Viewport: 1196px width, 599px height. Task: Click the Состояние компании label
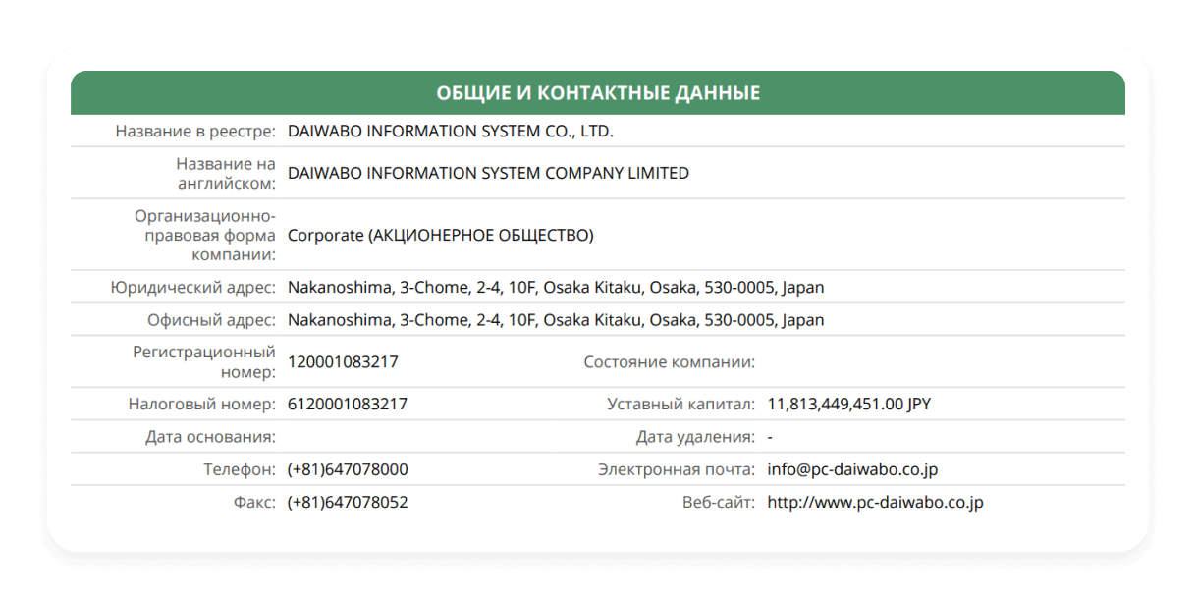coord(669,362)
